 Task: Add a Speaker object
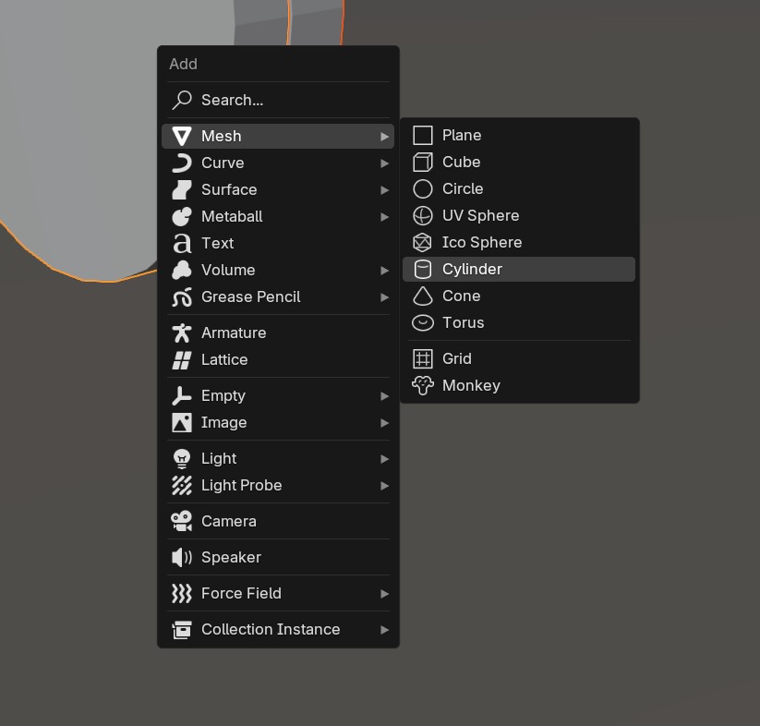[278, 557]
